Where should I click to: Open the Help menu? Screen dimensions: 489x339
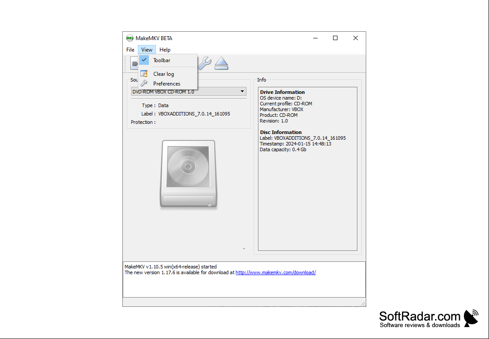pos(165,50)
